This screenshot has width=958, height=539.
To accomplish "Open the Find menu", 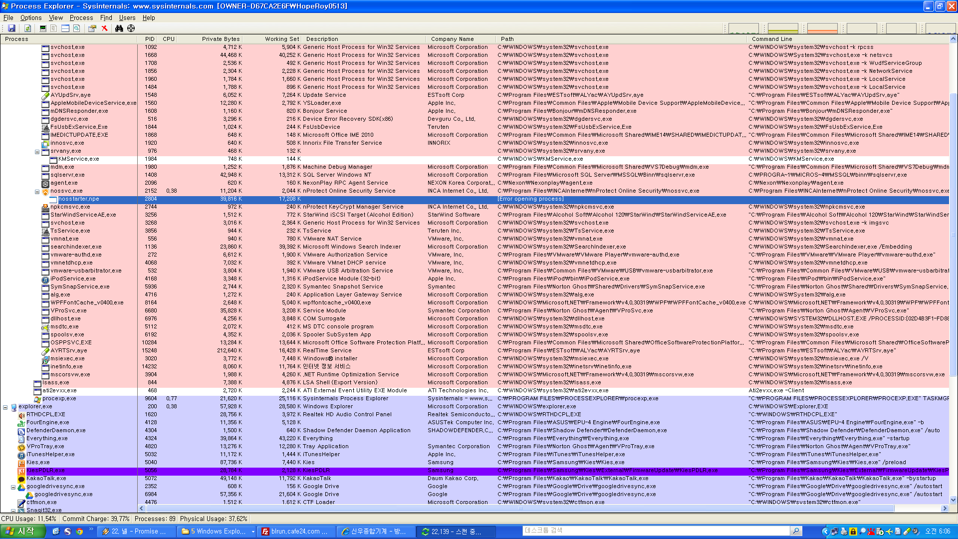I will point(106,17).
